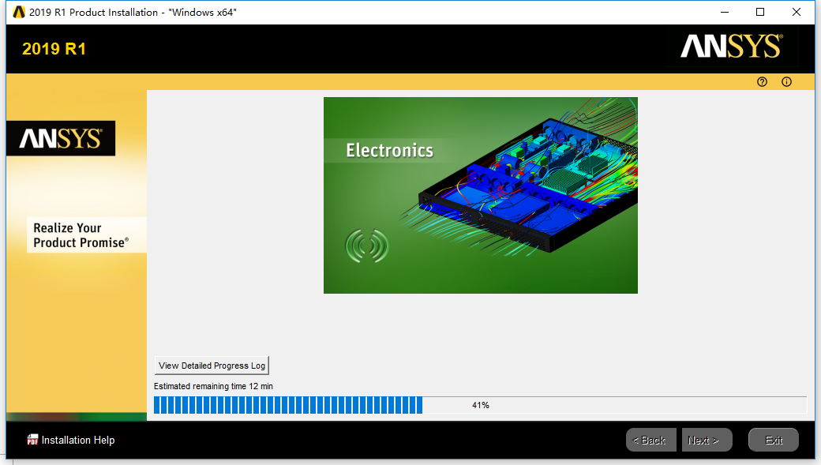Image resolution: width=821 pixels, height=465 pixels.
Task: Click View Detailed Progress Log button
Action: coord(212,366)
